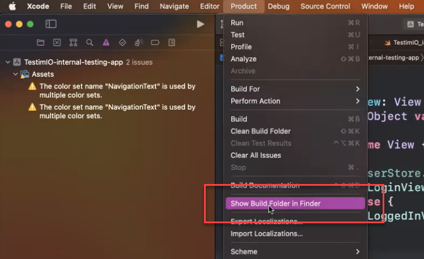Image resolution: width=424 pixels, height=259 pixels.
Task: Choose Build from Product menu
Action: pos(295,119)
